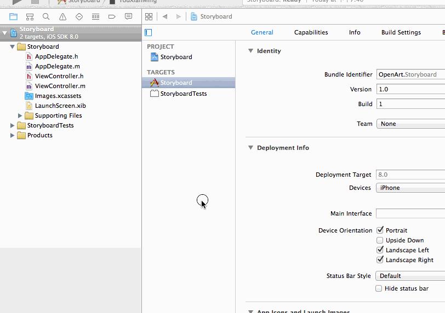Switch to the Capabilities tab
This screenshot has height=313, width=445.
point(311,32)
